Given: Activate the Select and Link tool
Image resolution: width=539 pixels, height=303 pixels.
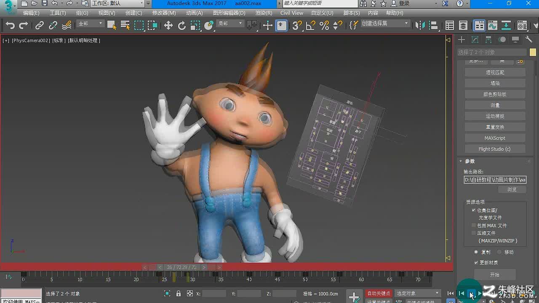Looking at the screenshot, I should pos(40,26).
